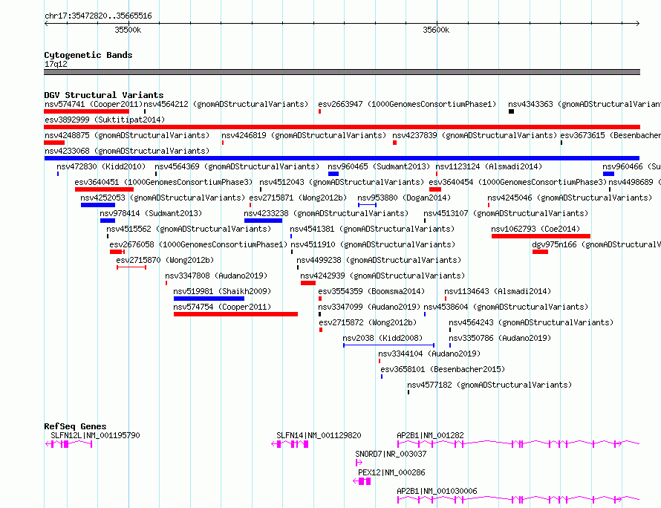Select the nsv2038 (Kidd2008) label

tap(382, 338)
